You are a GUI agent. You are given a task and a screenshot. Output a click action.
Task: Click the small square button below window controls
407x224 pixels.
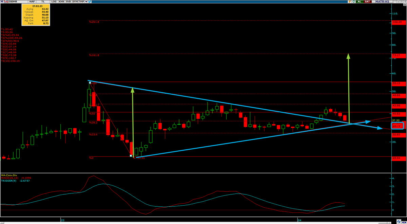405,4
